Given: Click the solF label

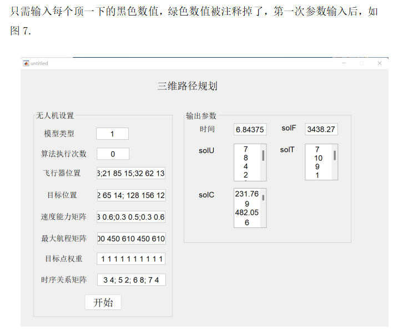Looking at the screenshot, I should click(289, 128).
